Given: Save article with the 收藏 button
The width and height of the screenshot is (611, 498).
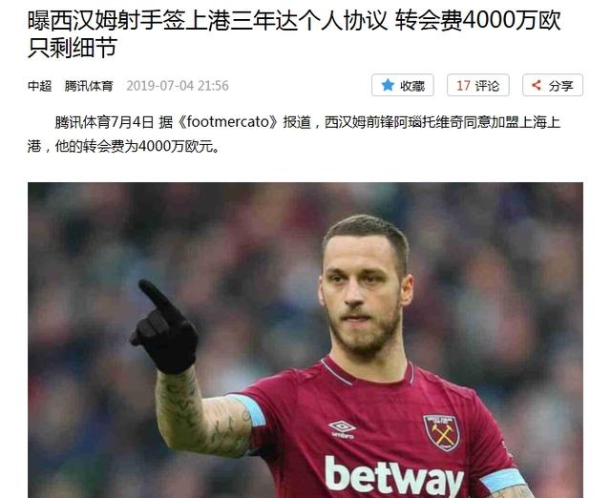Looking at the screenshot, I should point(403,85).
